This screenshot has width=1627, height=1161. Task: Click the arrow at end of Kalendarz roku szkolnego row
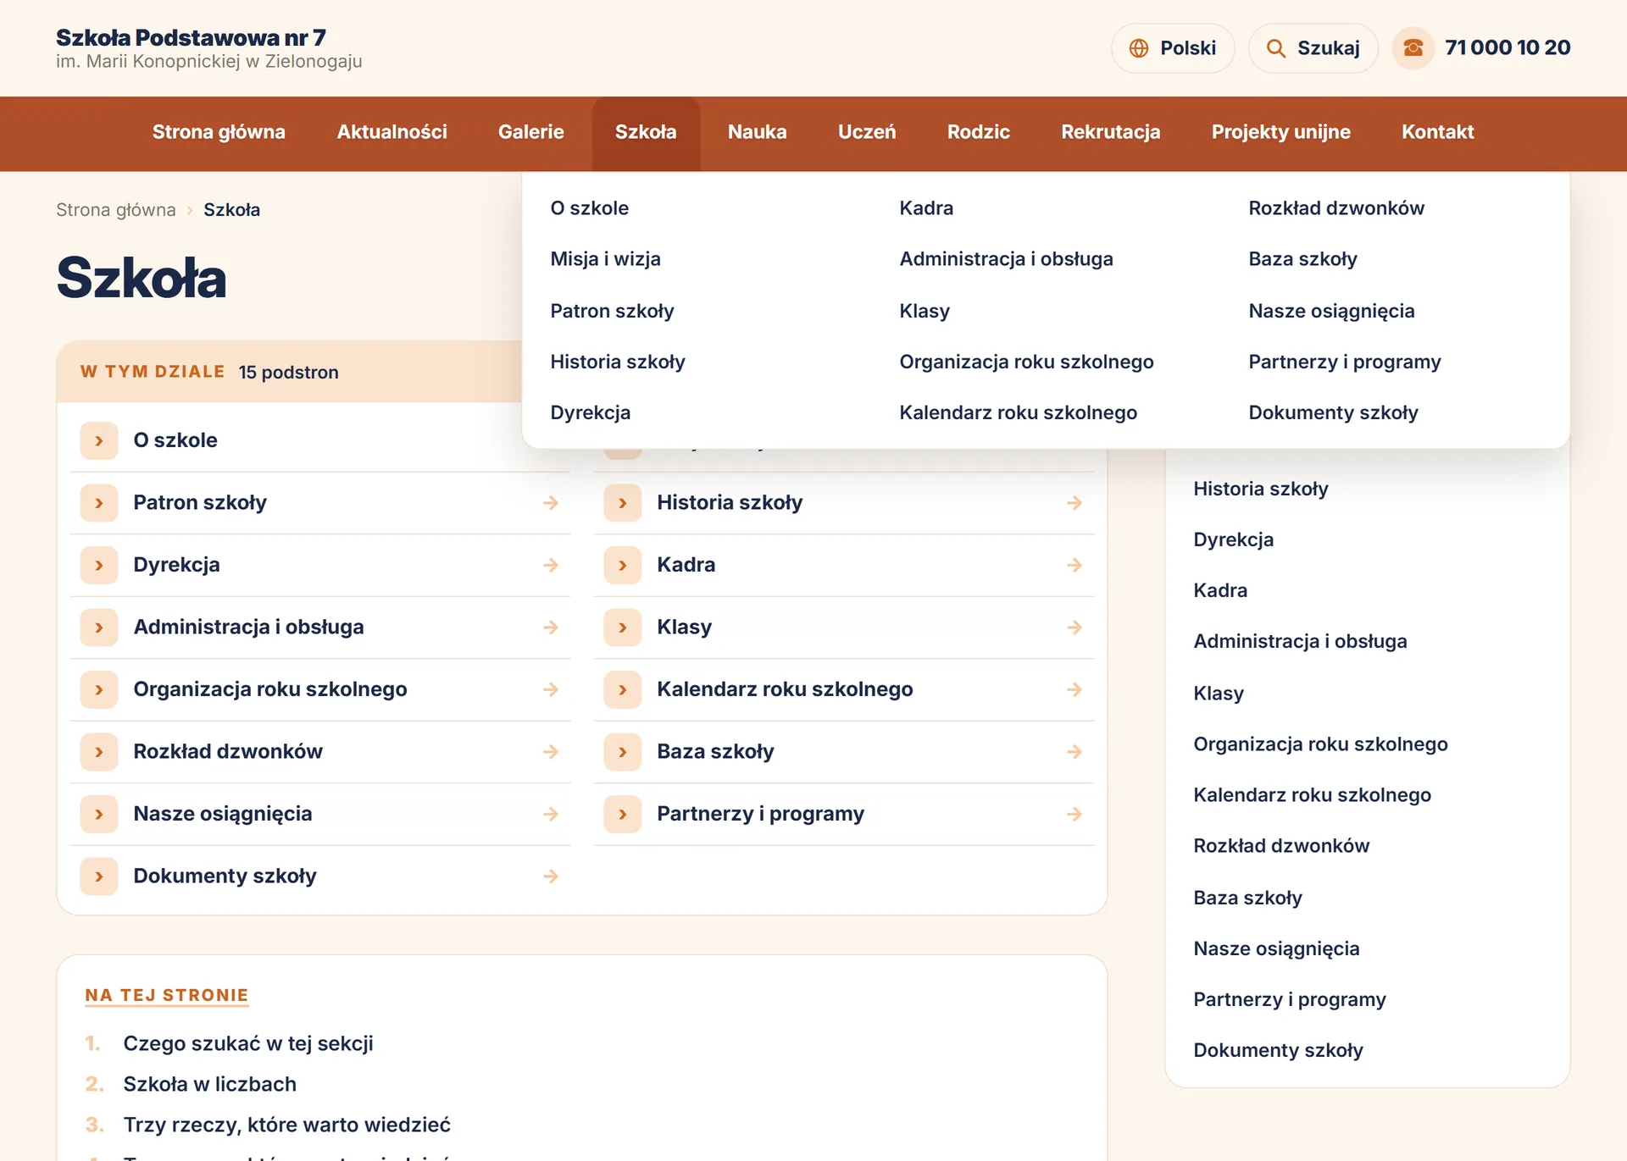coord(1074,689)
